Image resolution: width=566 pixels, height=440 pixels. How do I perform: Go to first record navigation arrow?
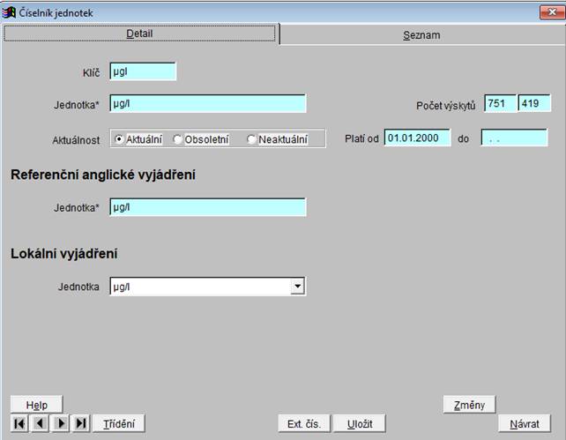click(19, 423)
